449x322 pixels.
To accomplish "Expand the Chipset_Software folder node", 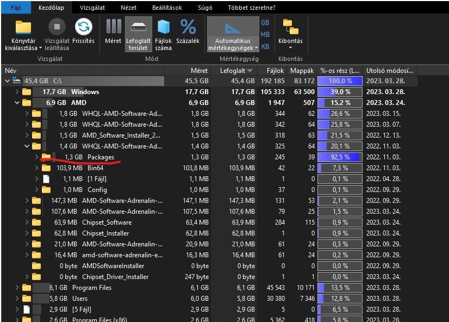I will tap(27, 222).
